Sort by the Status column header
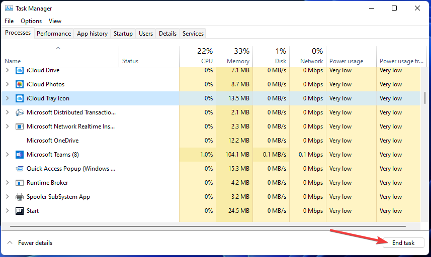This screenshot has height=257, width=431. click(x=149, y=57)
